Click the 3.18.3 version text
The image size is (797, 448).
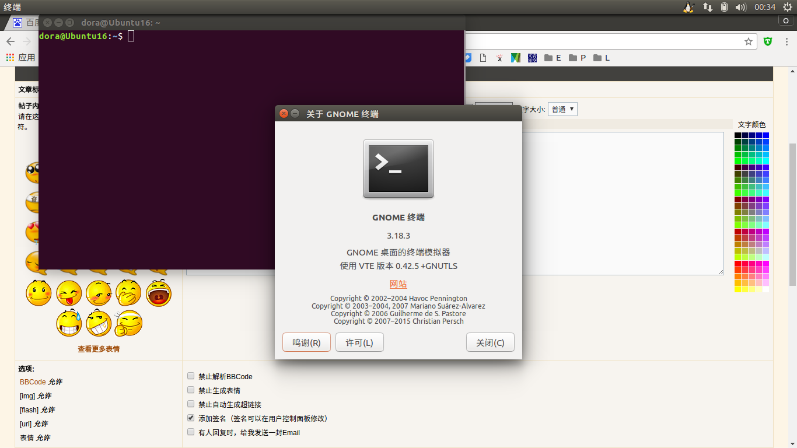click(x=398, y=236)
